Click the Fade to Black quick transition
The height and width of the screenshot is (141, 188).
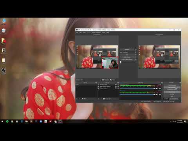[127, 60]
